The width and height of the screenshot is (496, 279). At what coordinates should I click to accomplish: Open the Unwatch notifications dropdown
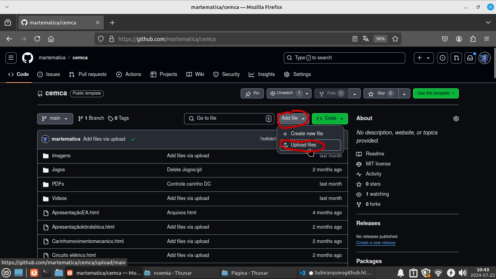coord(289,93)
